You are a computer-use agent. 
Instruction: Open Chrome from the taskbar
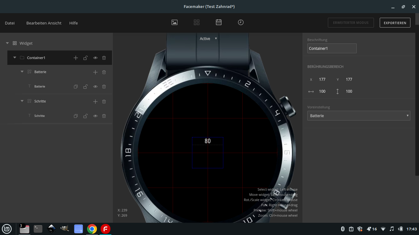(92, 229)
